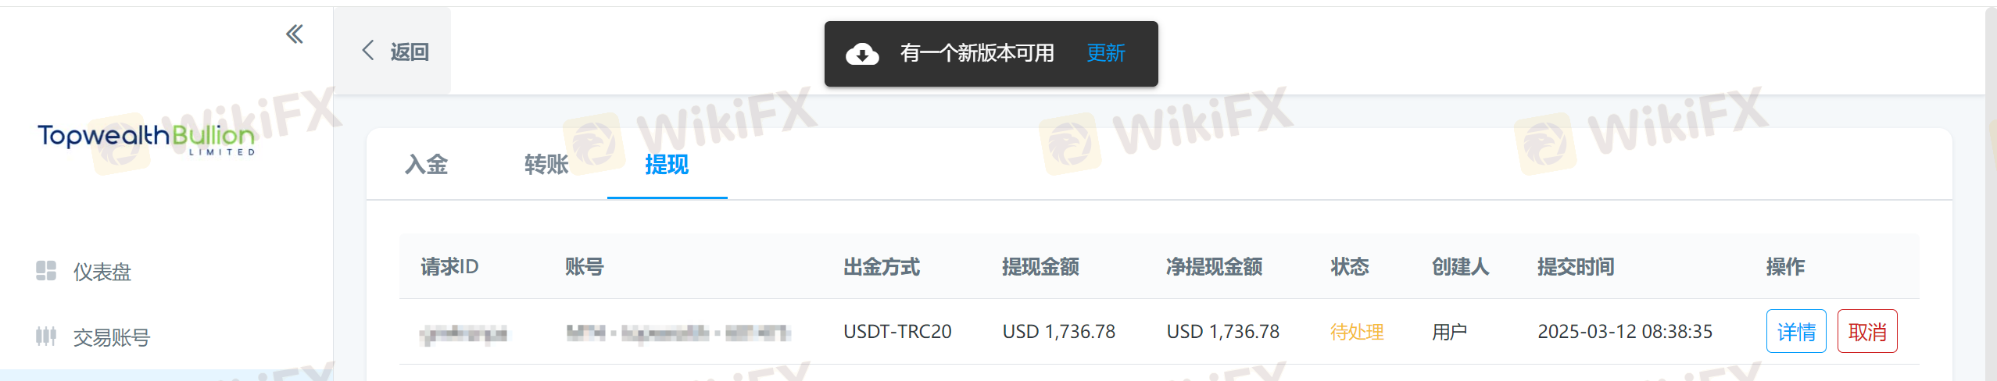Screen dimensions: 1997x381
Task: Click 返回 to go back
Action: (x=410, y=52)
